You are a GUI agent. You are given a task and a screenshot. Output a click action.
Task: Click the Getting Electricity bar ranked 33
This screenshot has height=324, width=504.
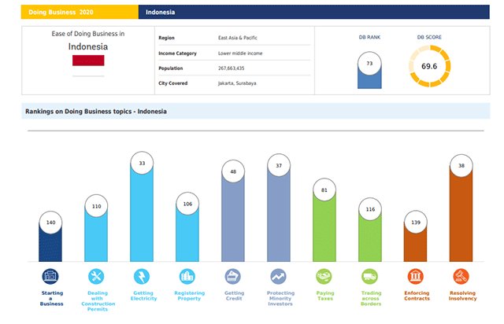coord(142,207)
